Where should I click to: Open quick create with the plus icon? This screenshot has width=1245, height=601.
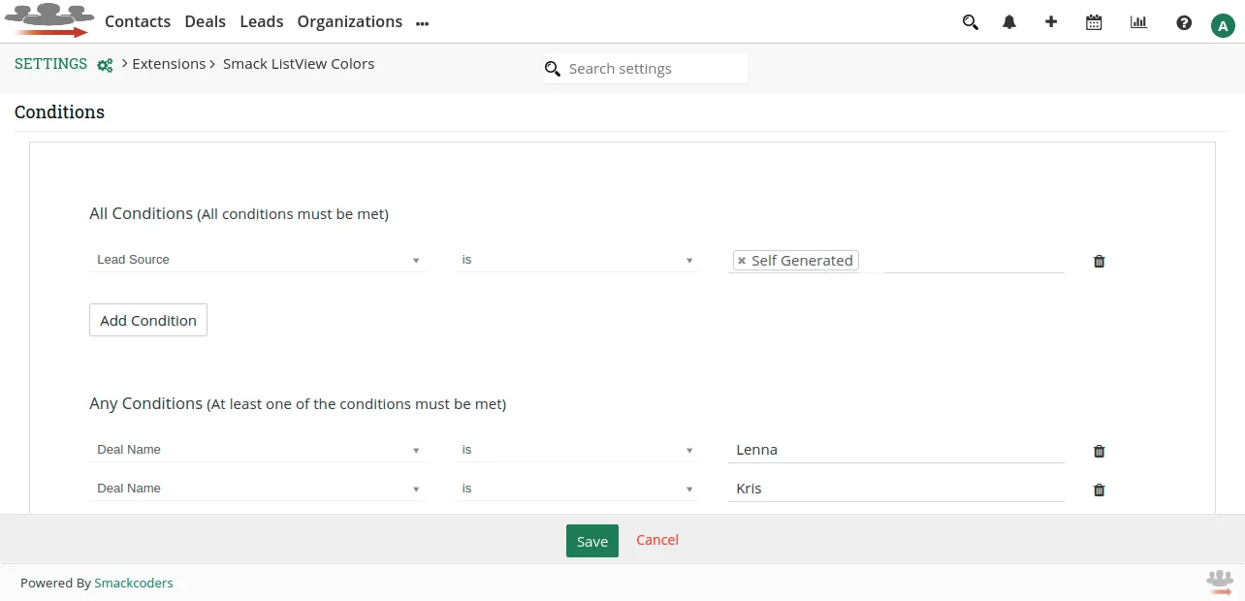click(x=1051, y=21)
